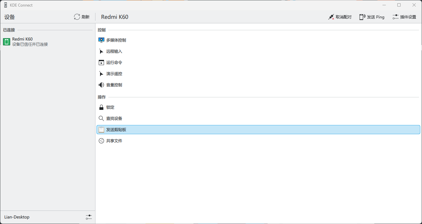Viewport: 422px width, 224px height.
Task: Click the clipboard icon in highlighted row
Action: tap(101, 130)
